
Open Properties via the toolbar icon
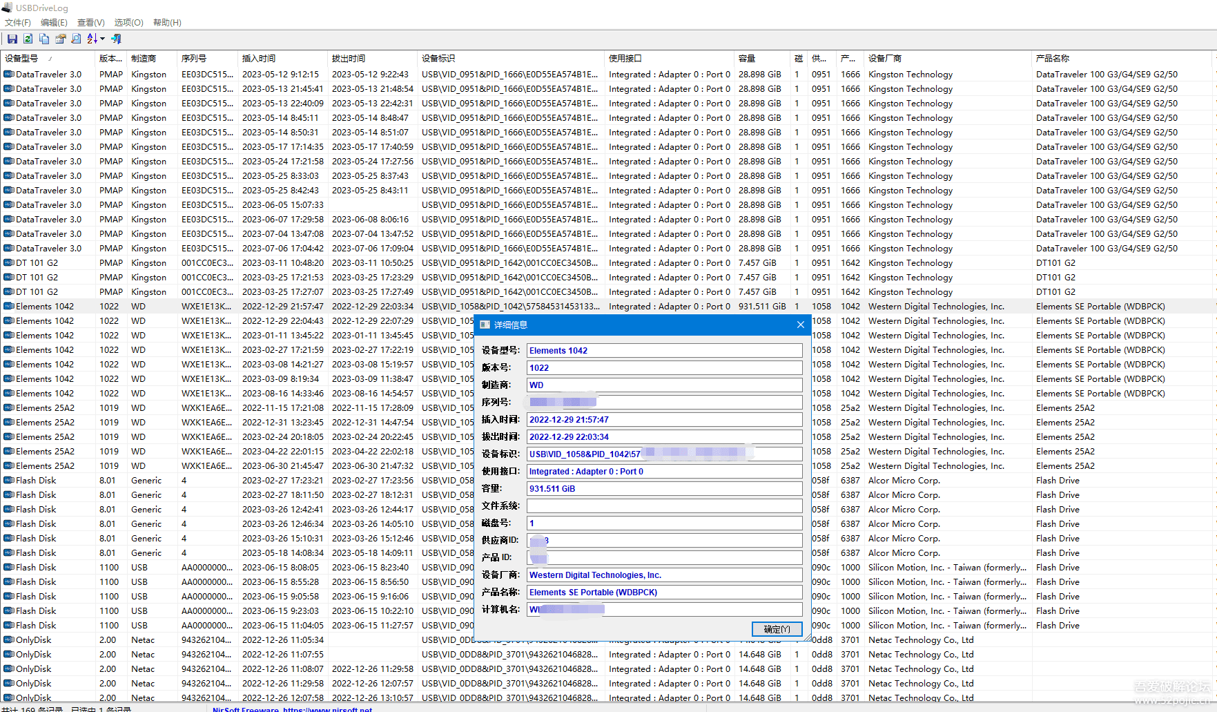tap(60, 39)
